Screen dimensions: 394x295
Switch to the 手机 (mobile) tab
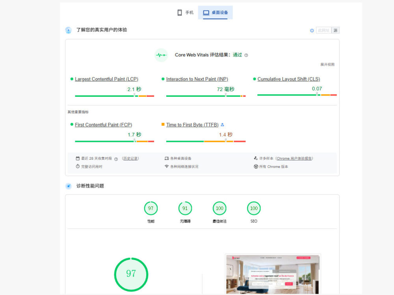(x=186, y=13)
